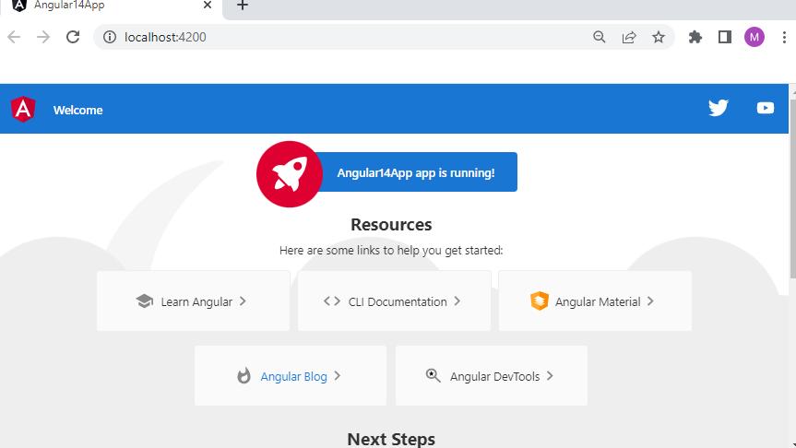
Task: Click the red rocket icon
Action: click(x=290, y=174)
